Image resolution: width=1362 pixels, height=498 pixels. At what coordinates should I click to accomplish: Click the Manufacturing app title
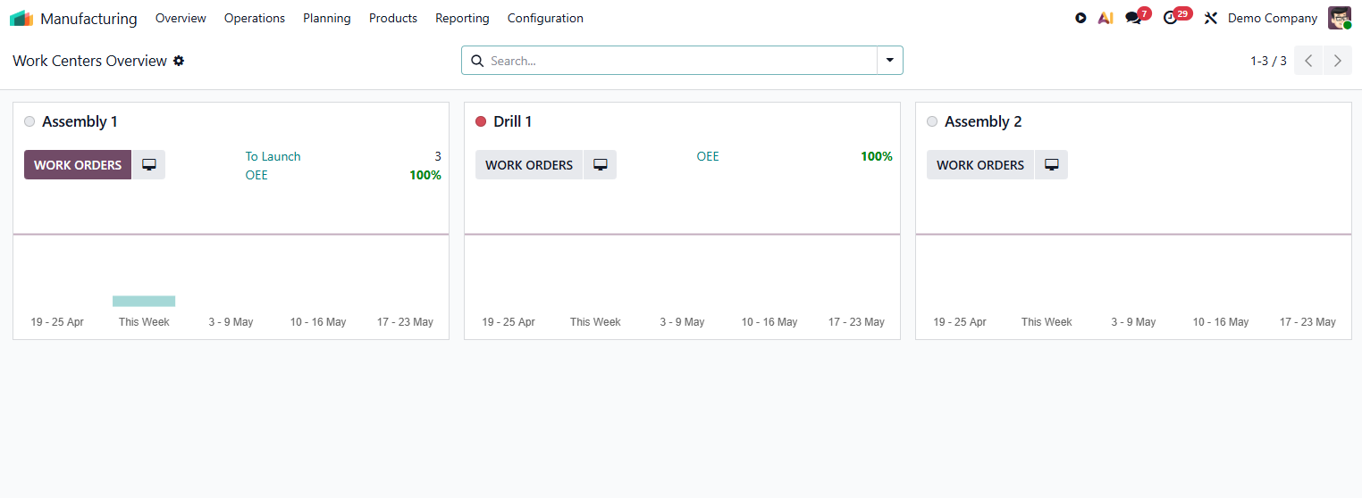pos(88,18)
